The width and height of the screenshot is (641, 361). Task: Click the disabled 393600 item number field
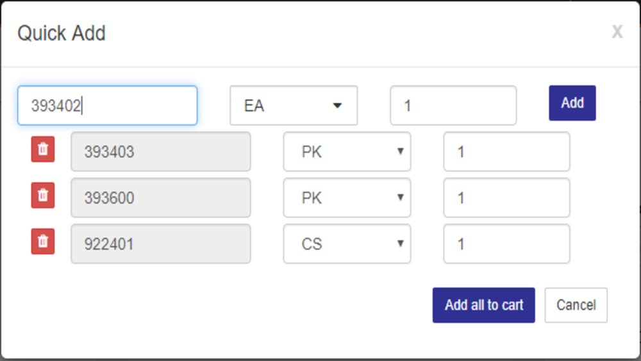161,198
